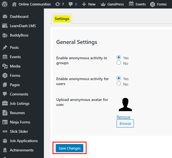Open GamiPress crown icon in admin bar
Image resolution: width=172 pixels, height=158 pixels.
point(103,4)
